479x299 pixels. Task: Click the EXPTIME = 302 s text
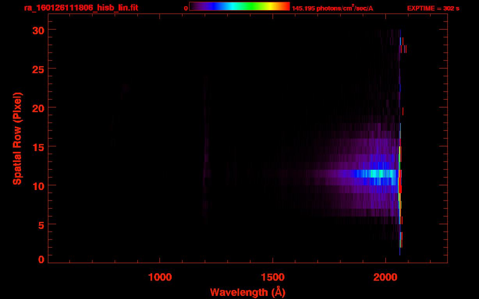tap(433, 9)
